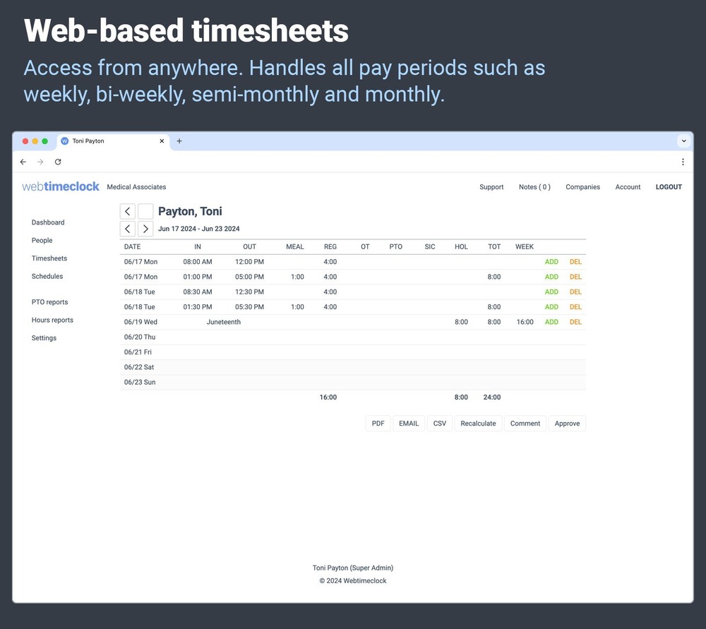This screenshot has height=629, width=706.
Task: Open PTO reports in the sidebar
Action: point(50,302)
